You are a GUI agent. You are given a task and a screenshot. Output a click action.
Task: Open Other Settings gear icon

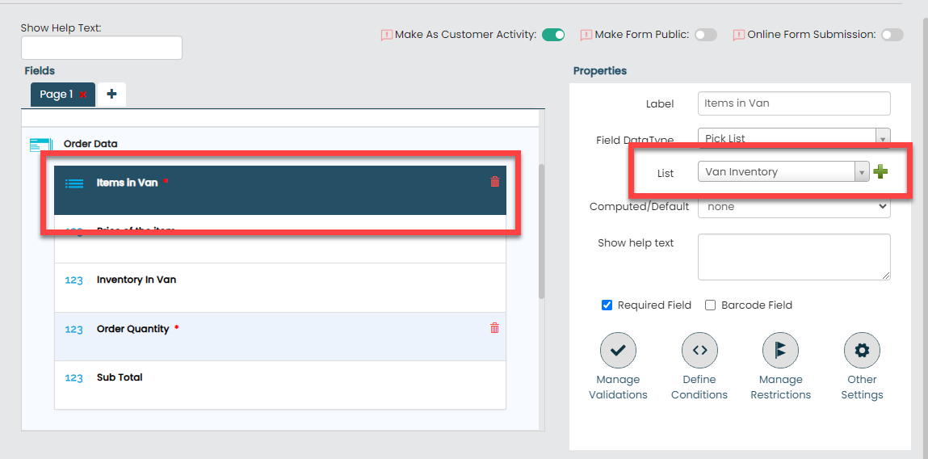862,351
